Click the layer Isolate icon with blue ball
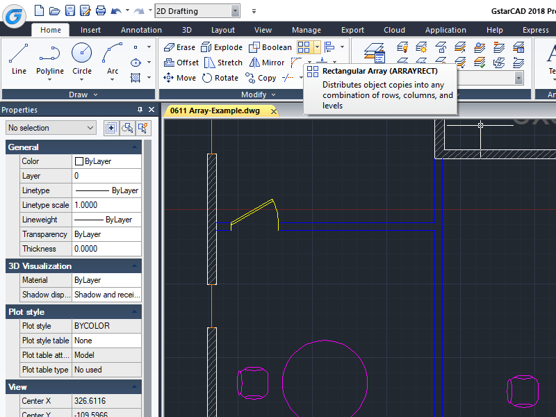Screen dimensions: 556x417 480,47
